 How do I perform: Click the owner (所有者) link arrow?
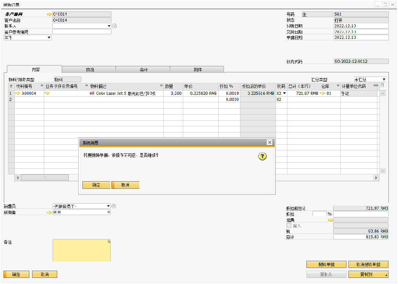49,212
